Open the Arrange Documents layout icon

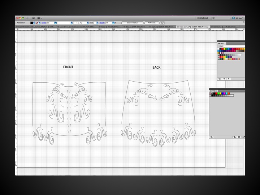coord(39,18)
